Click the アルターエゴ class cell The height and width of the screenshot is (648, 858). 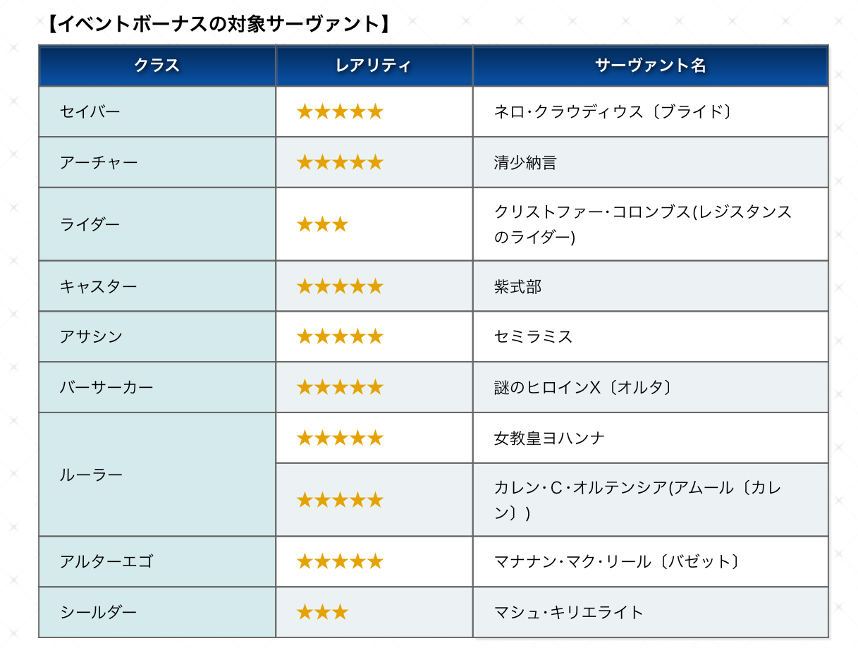[106, 561]
